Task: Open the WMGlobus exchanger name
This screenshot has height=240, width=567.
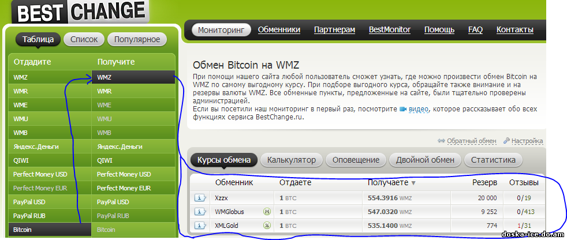Action: tap(229, 212)
